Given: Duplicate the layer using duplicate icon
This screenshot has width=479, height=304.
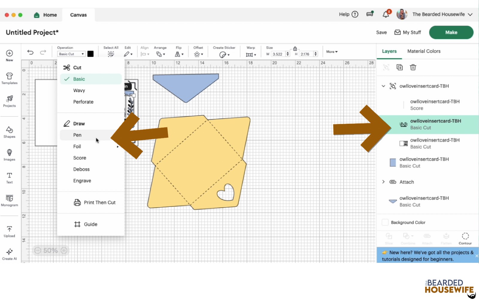Looking at the screenshot, I should (399, 67).
